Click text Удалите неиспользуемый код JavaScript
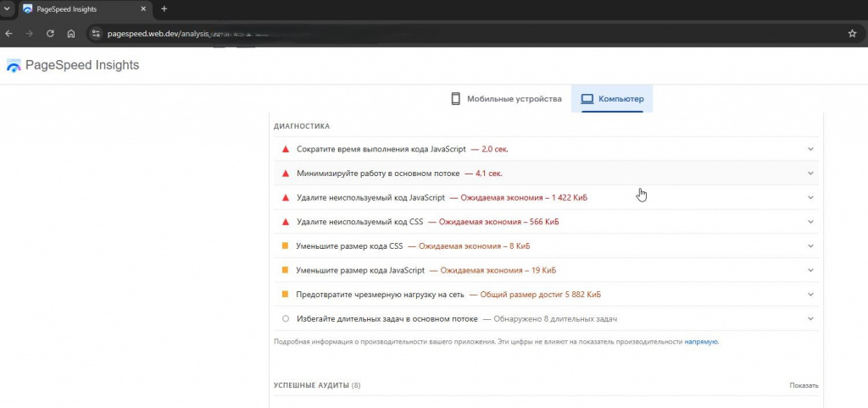 [x=370, y=197]
